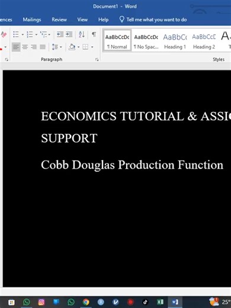Screen dimensions: 231x308
Task: Click the Document1 - Word title text
Action: click(x=115, y=7)
